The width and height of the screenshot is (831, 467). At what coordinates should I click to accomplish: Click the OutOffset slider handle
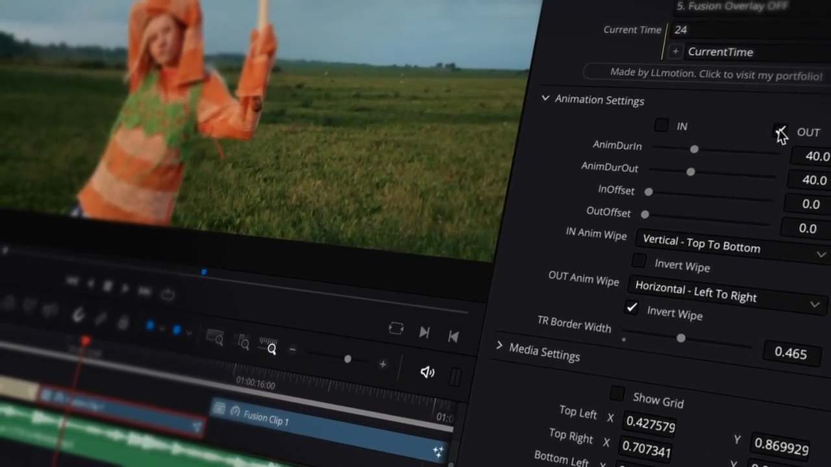tap(645, 213)
